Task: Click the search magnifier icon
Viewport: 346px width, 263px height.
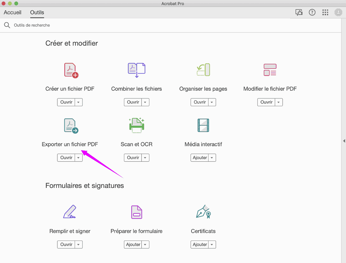Action: (7, 25)
